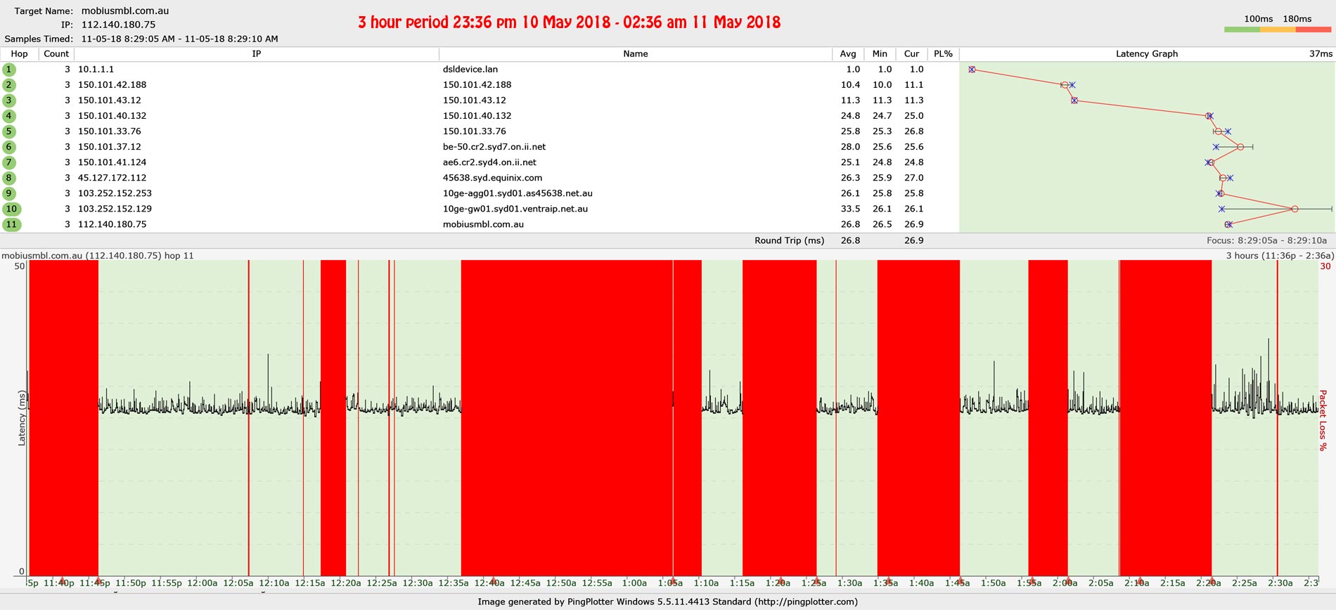Click the hop 10 number icon
Viewport: 1336px width, 610px height.
pos(11,209)
